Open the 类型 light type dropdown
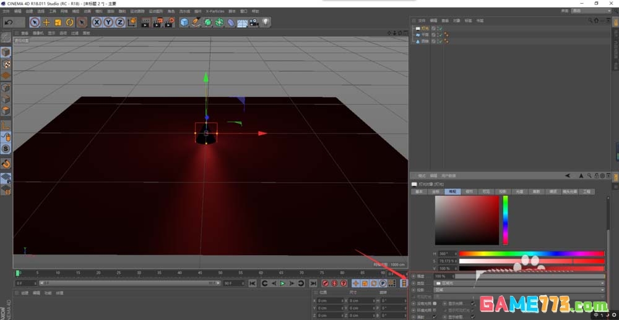Screen dimensions: 619x320 click(519, 284)
